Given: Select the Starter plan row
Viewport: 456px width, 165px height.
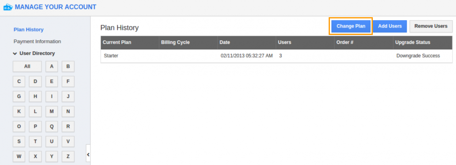Looking at the screenshot, I should point(111,56).
